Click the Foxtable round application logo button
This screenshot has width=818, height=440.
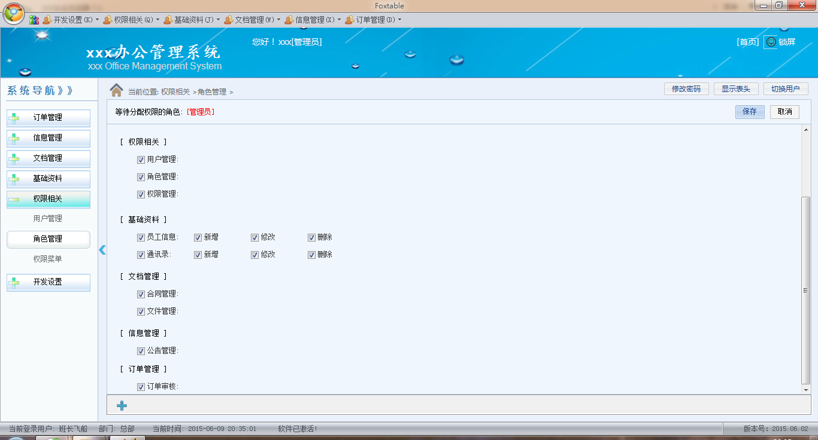pyautogui.click(x=13, y=13)
